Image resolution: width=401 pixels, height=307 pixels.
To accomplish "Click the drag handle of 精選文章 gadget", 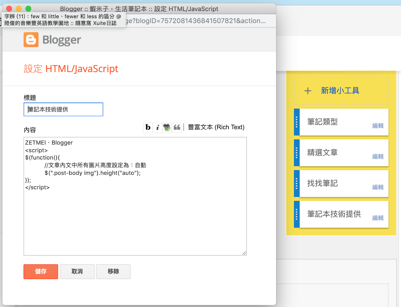I will [297, 153].
